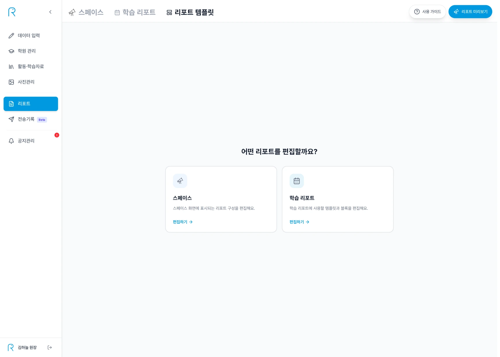Open 공지관리 from the sidebar

[x=31, y=141]
